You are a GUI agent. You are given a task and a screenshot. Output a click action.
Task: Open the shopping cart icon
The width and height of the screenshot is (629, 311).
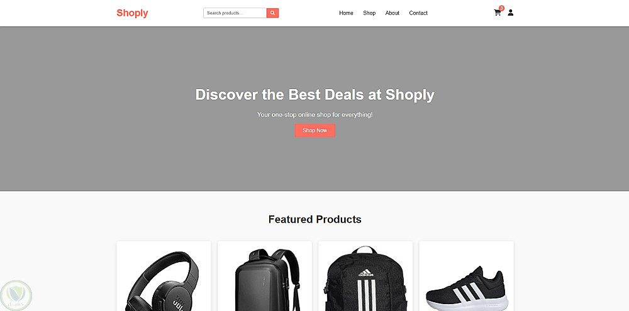498,13
